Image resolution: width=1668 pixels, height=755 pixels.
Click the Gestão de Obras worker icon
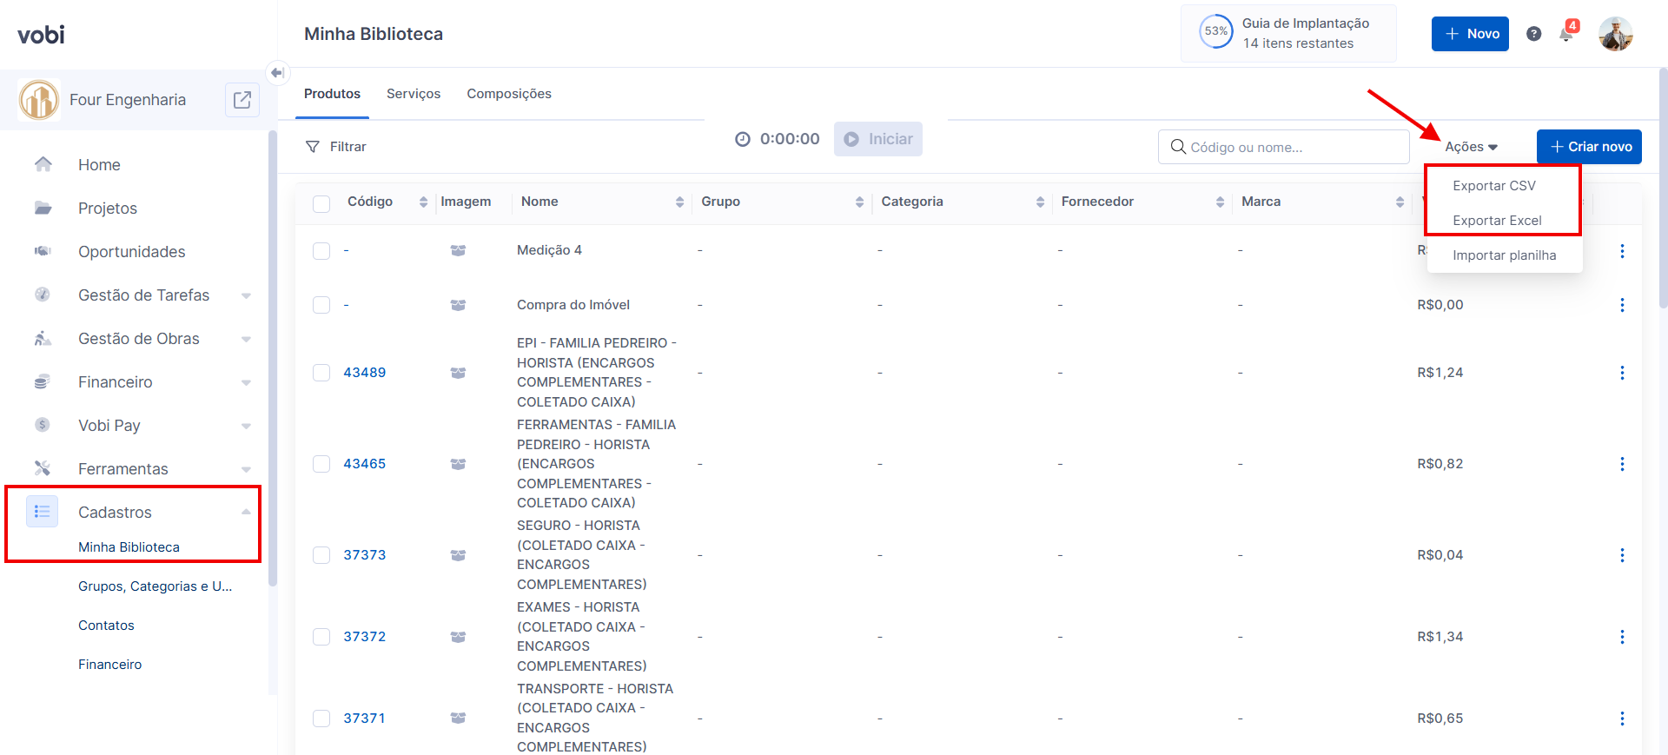point(43,338)
